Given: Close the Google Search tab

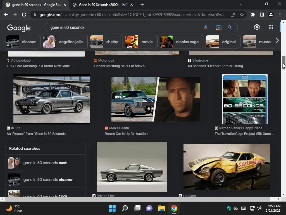Looking at the screenshot, I should click(65, 5).
